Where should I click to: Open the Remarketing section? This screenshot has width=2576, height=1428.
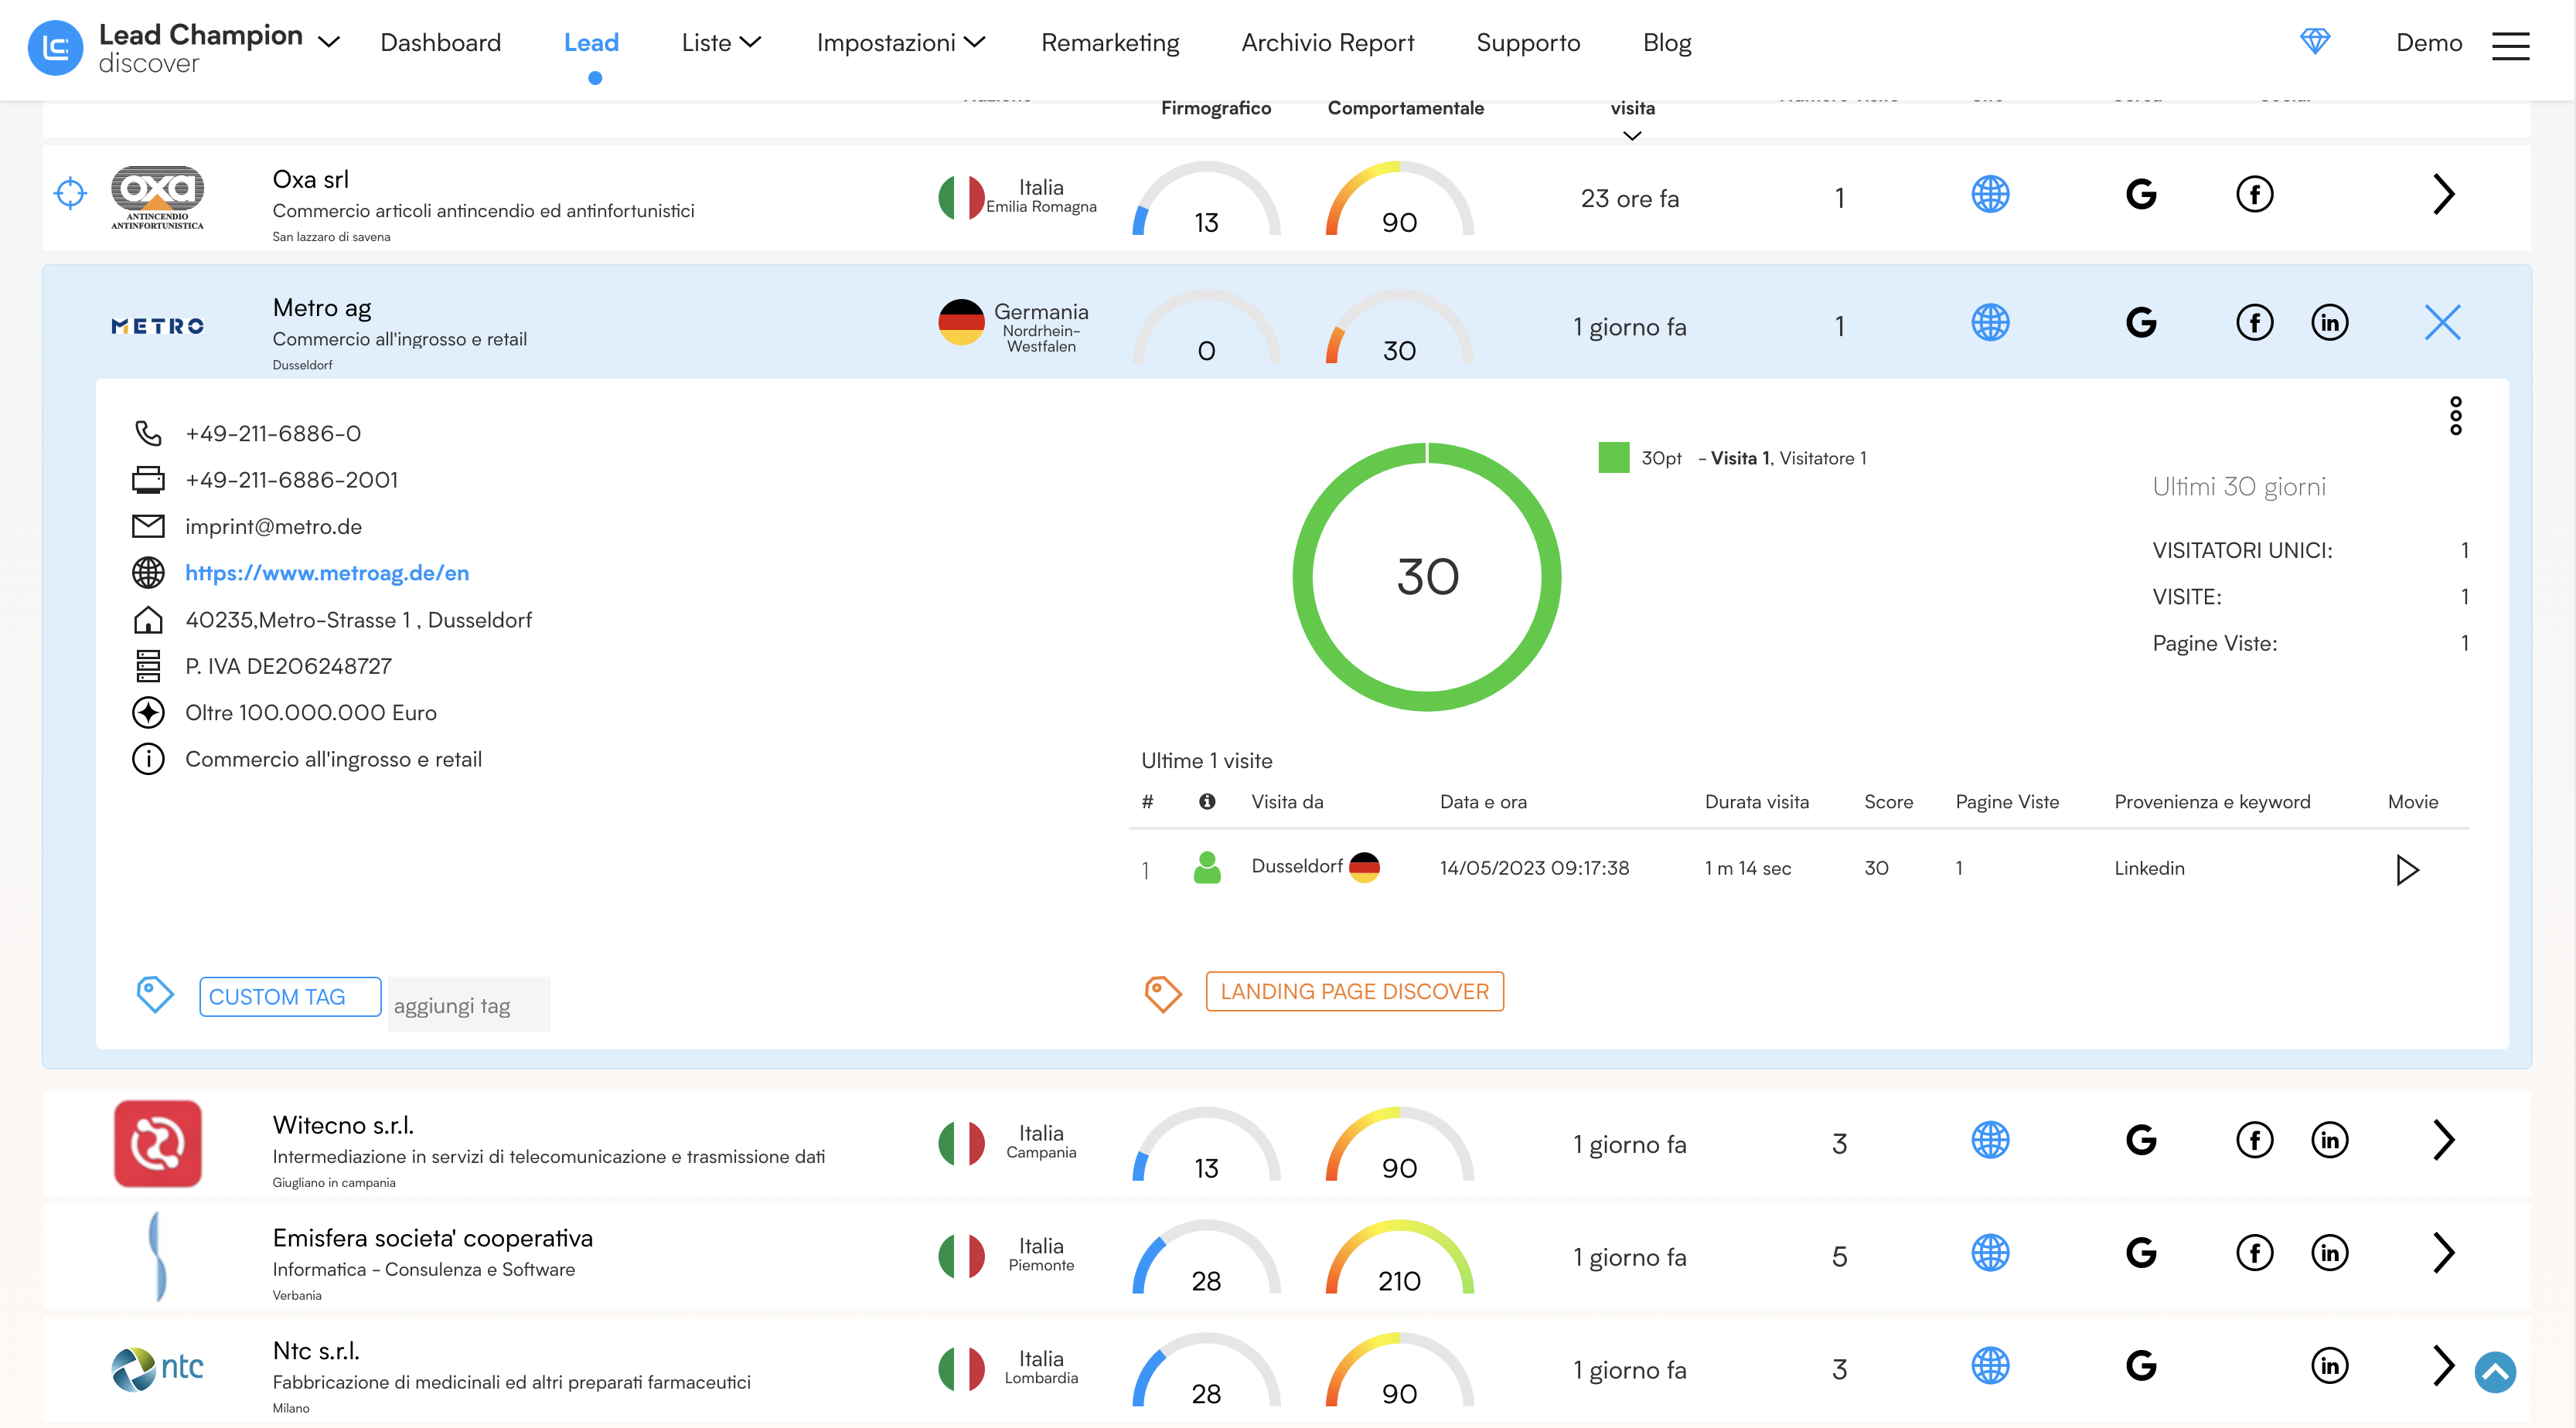coord(1110,43)
